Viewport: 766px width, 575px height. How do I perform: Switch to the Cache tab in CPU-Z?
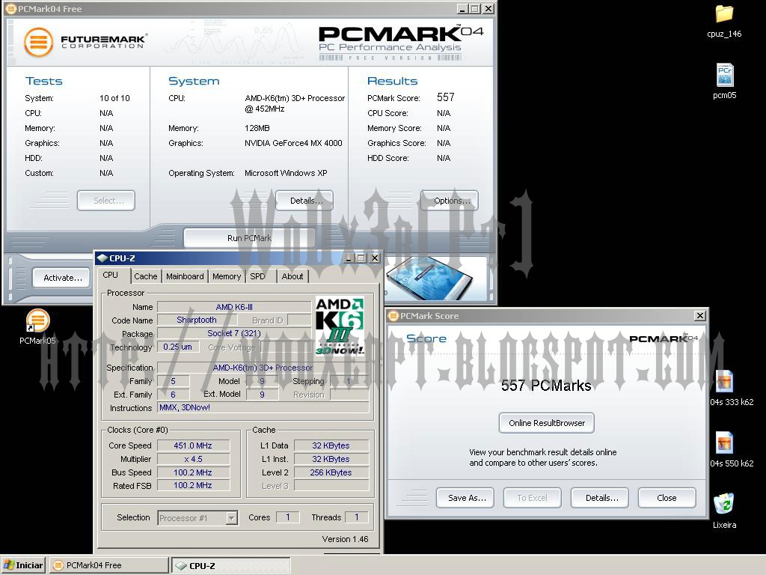pos(146,276)
